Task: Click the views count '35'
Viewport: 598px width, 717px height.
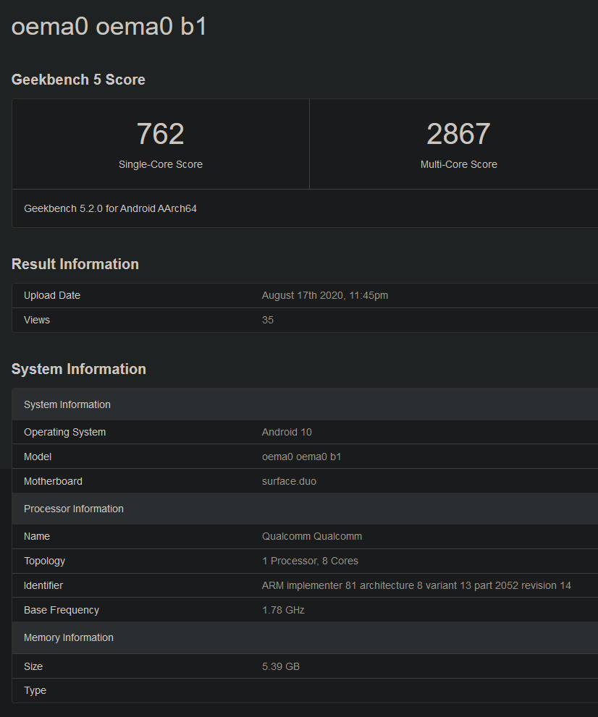Action: [268, 320]
